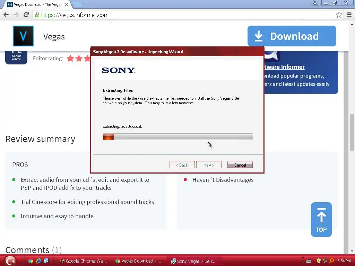The width and height of the screenshot is (355, 266).
Task: Click the extraction progress bar
Action: [178, 137]
